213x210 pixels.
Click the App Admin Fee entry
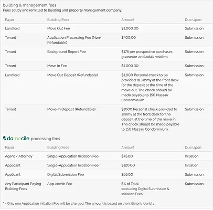click(x=60, y=184)
